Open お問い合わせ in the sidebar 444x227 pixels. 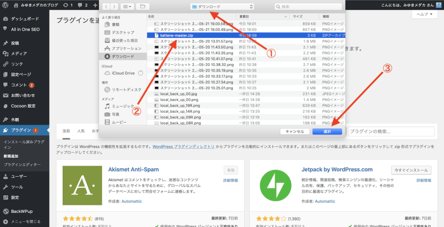[25, 96]
